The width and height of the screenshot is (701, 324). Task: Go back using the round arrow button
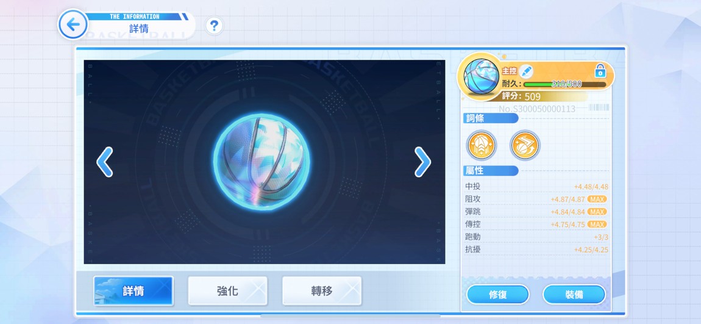coord(73,24)
